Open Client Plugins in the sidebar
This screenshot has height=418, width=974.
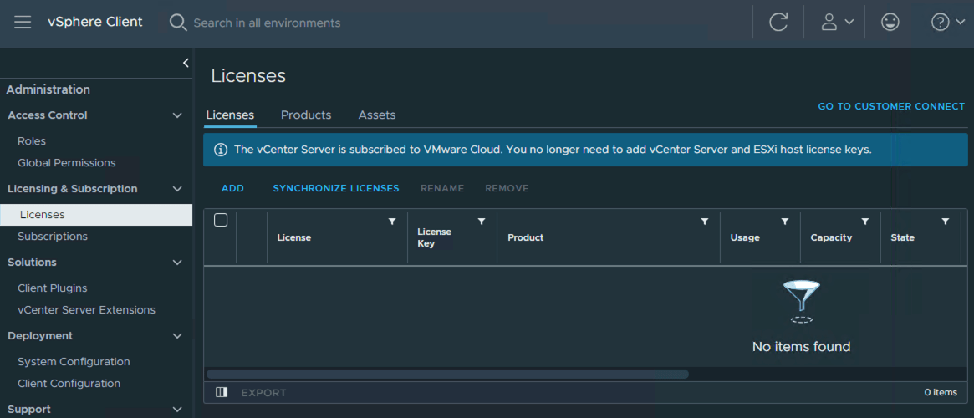(52, 288)
